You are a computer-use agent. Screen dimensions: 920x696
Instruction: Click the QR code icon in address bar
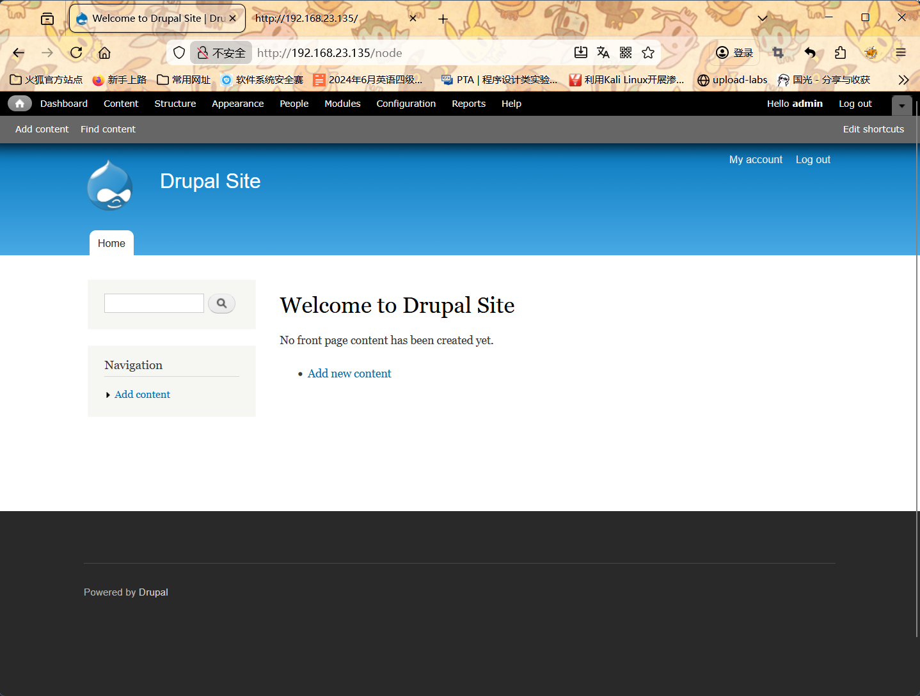coord(626,53)
